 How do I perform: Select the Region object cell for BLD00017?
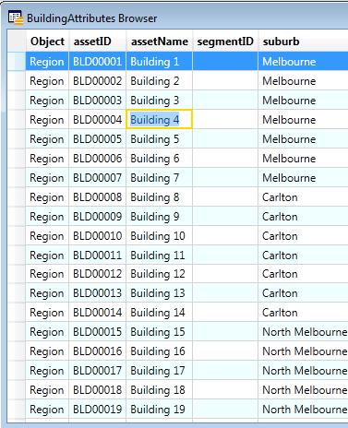point(47,371)
